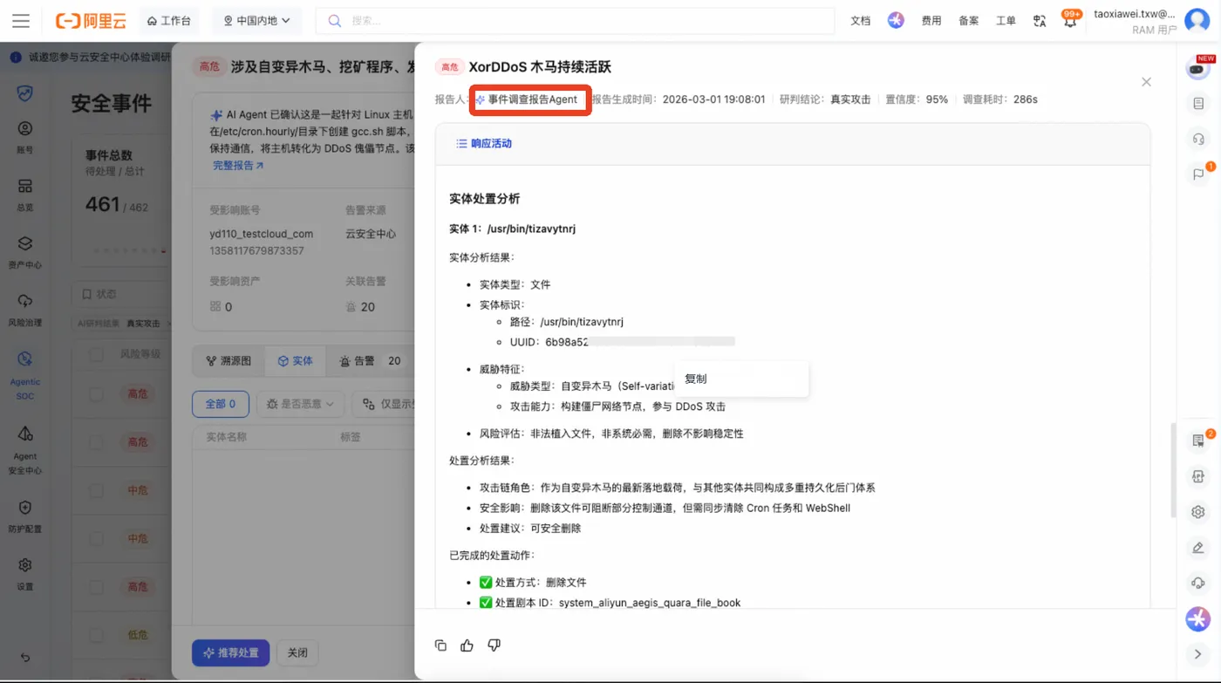
Task: Open 防护配置 in left sidebar
Action: point(25,516)
